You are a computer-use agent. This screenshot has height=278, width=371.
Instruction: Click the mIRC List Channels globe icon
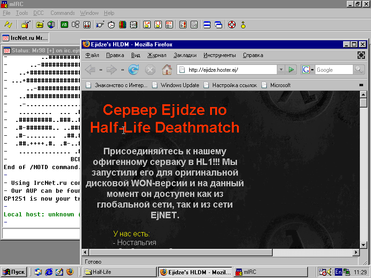(x=51, y=25)
